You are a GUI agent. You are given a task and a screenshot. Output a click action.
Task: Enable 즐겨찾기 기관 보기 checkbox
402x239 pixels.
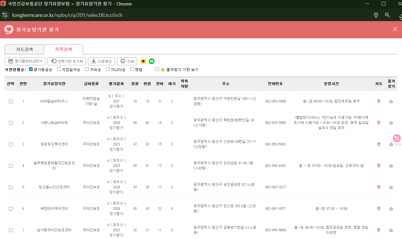[157, 69]
